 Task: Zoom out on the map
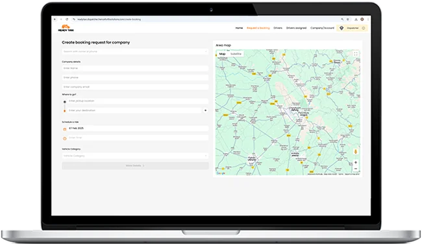pyautogui.click(x=356, y=169)
